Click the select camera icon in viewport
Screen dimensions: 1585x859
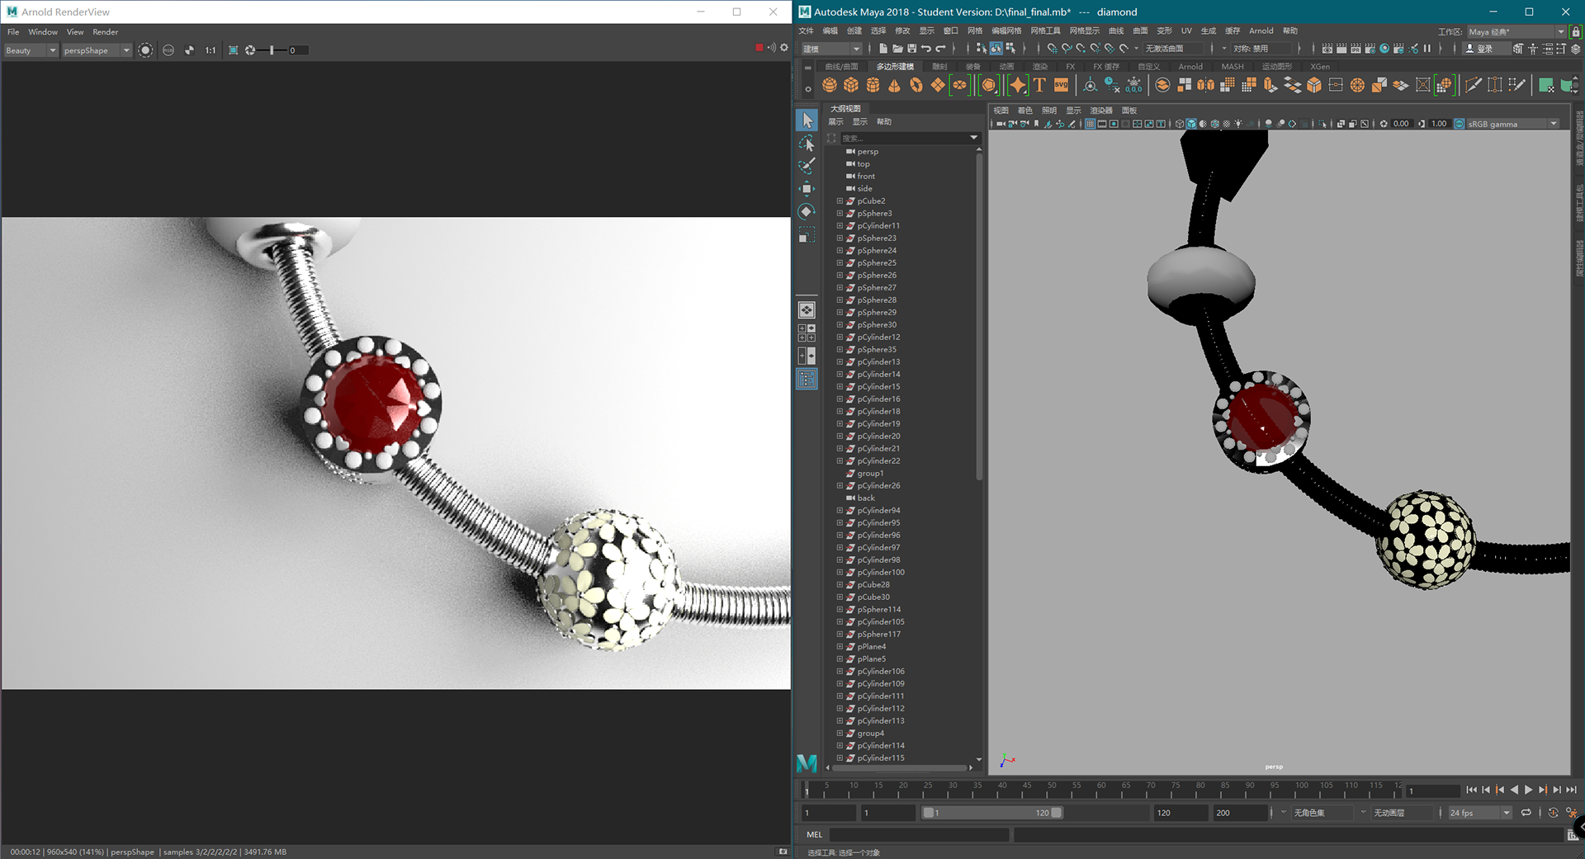[x=1001, y=124]
